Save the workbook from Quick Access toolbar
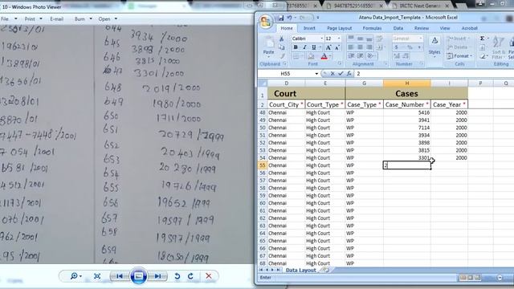The width and height of the screenshot is (514, 289). 281,18
